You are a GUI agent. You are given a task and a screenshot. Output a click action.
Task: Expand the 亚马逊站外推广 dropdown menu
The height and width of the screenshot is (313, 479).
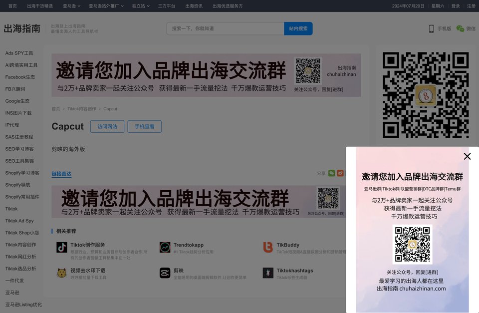click(x=106, y=6)
